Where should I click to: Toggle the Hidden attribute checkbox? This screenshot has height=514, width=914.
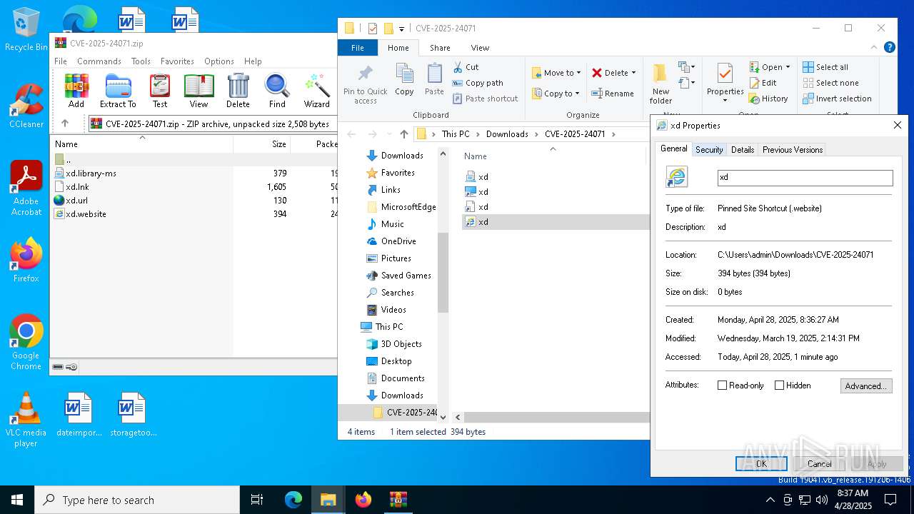pyautogui.click(x=779, y=385)
